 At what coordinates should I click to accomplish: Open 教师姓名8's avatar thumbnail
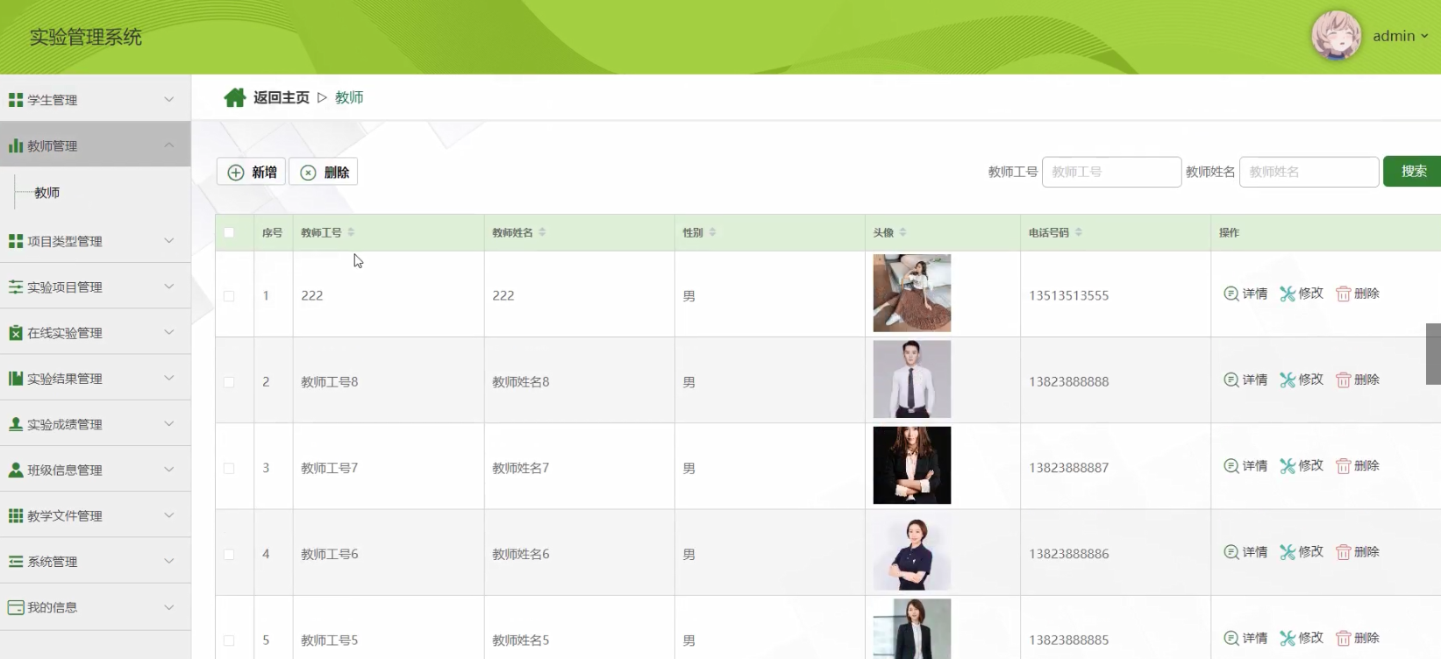tap(912, 379)
